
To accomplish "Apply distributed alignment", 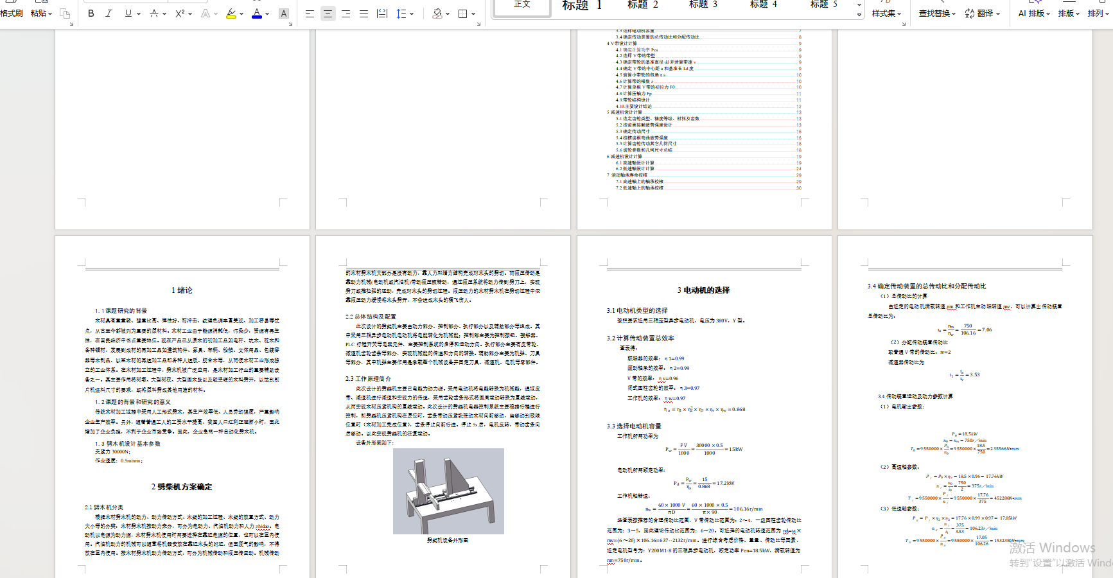I will 382,13.
